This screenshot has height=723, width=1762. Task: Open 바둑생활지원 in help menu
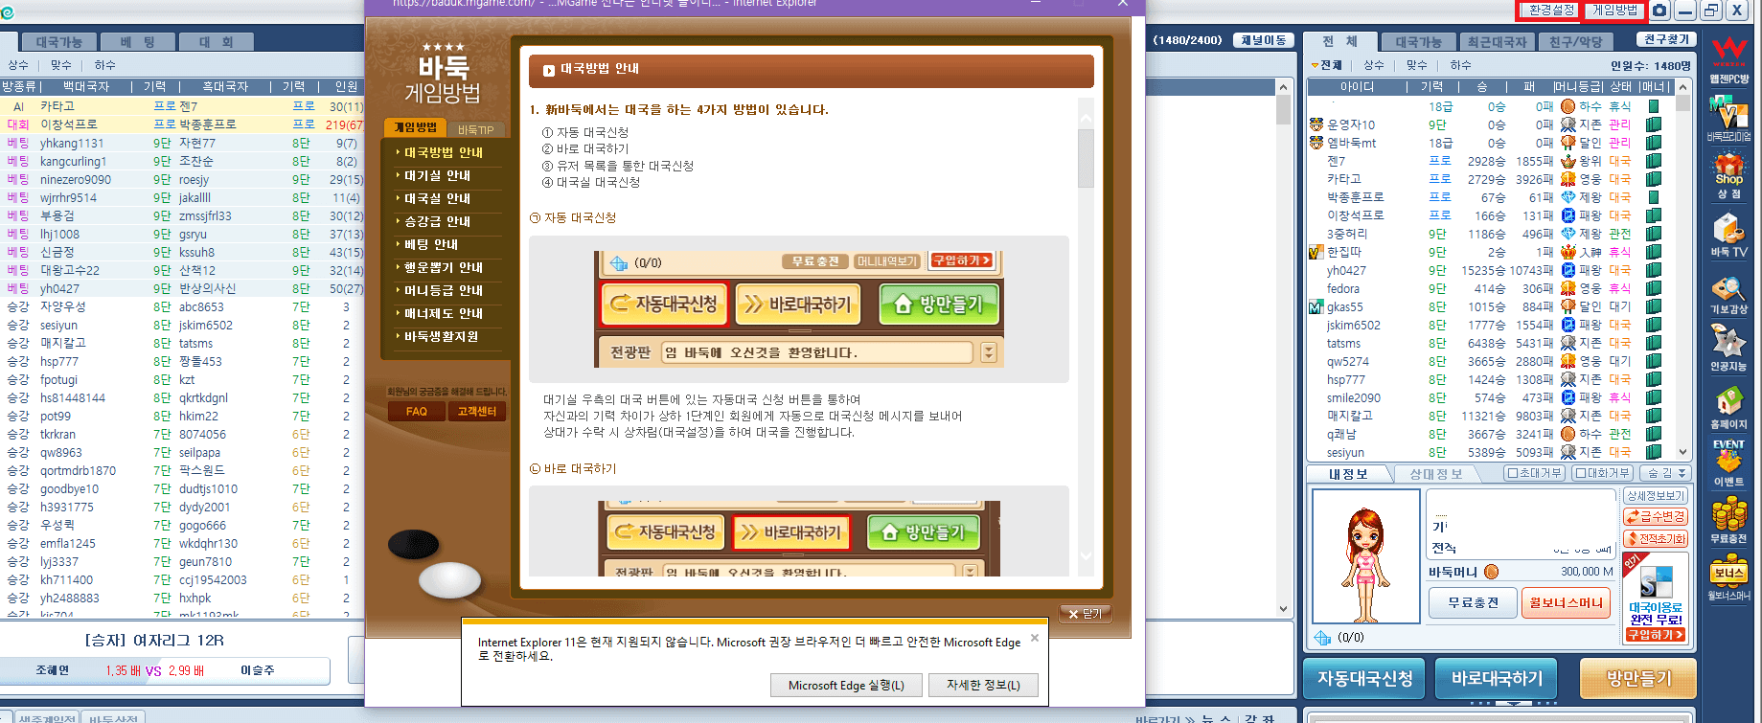coord(444,336)
